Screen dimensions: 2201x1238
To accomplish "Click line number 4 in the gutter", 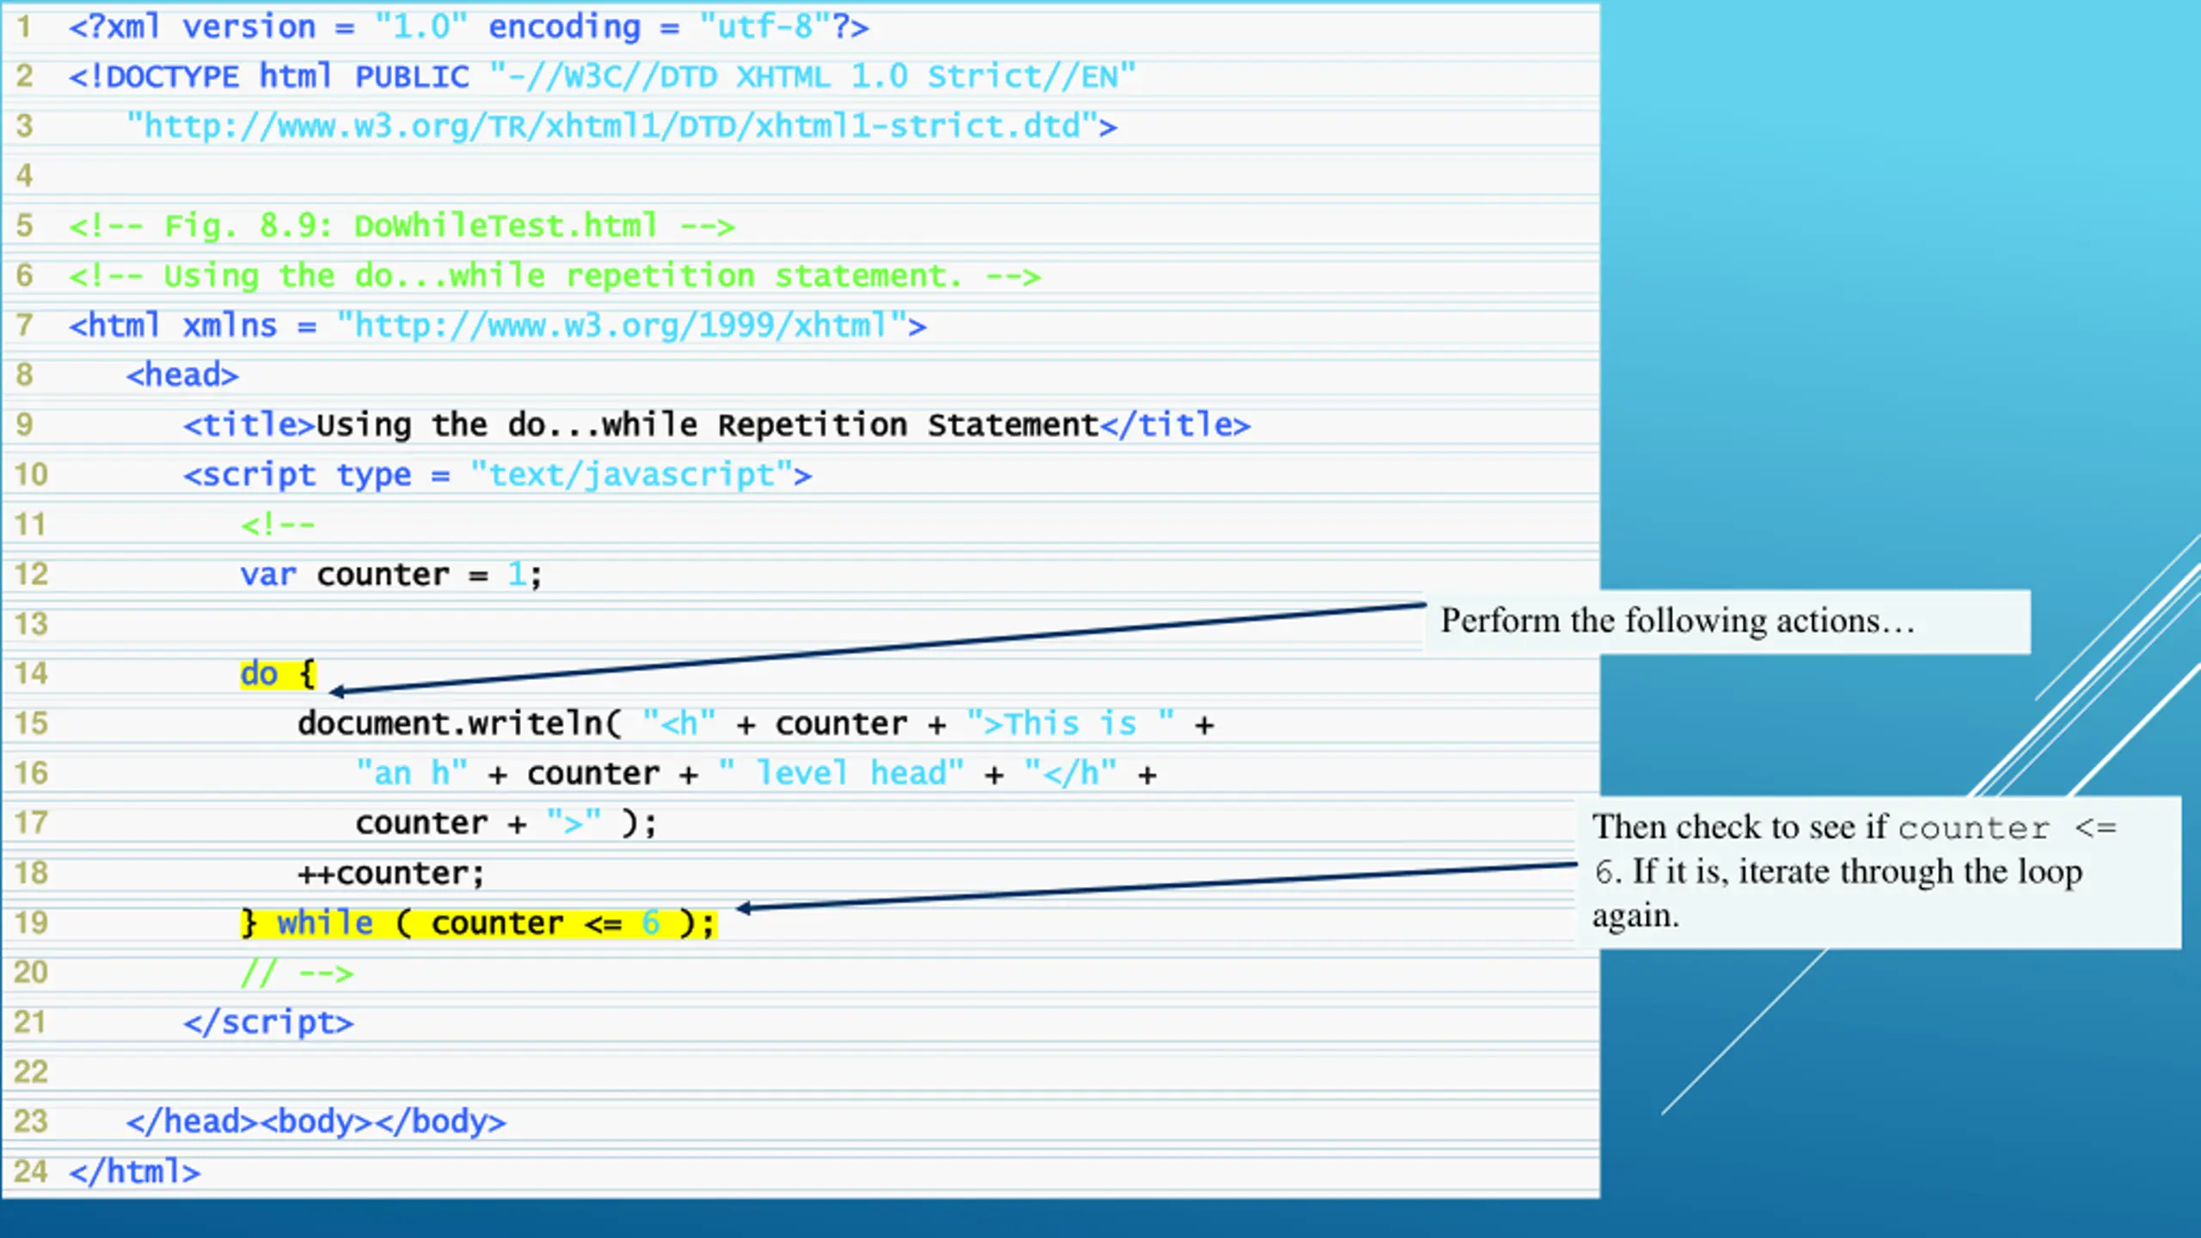I will pyautogui.click(x=24, y=176).
